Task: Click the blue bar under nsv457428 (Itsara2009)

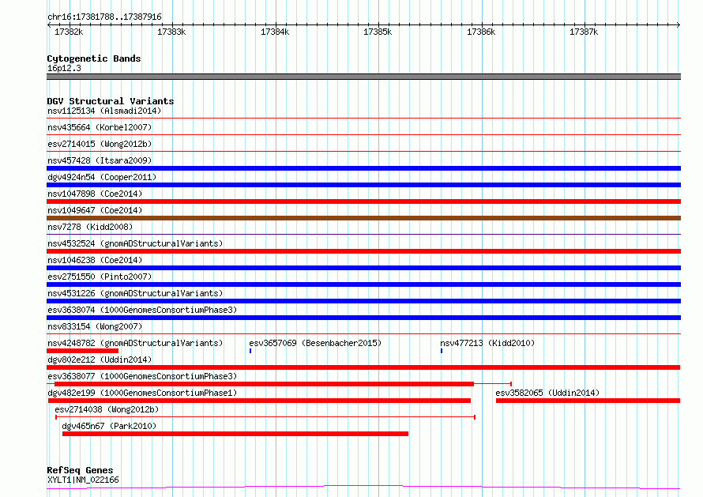Action: pyautogui.click(x=363, y=168)
